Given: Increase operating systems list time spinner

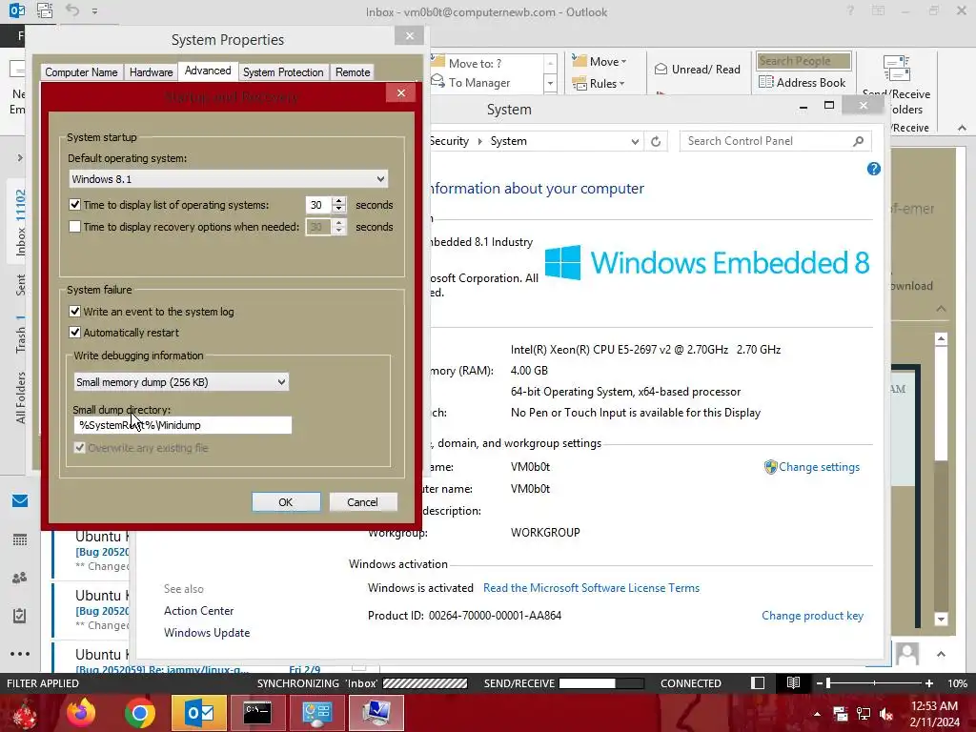Looking at the screenshot, I should [x=338, y=200].
